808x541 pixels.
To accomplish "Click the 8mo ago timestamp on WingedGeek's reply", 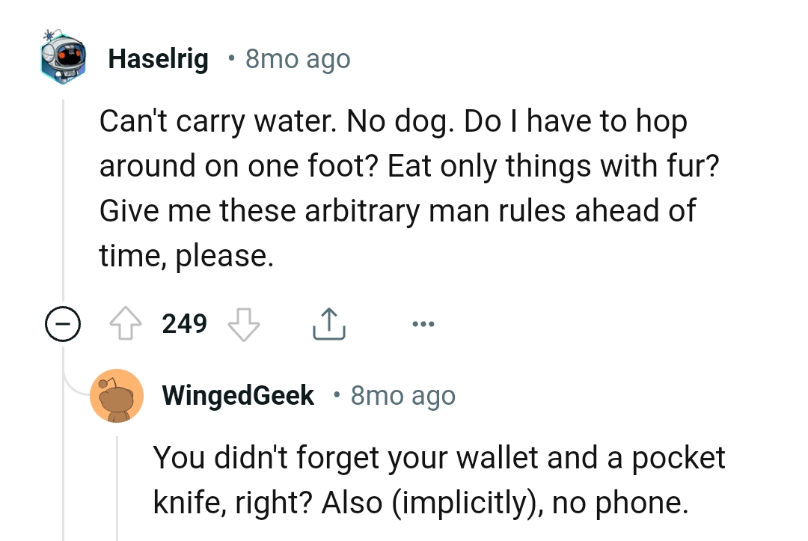I will 402,395.
